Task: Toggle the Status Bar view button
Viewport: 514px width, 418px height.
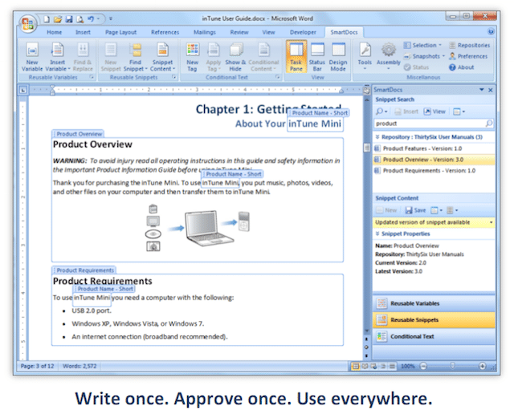Action: click(x=317, y=57)
